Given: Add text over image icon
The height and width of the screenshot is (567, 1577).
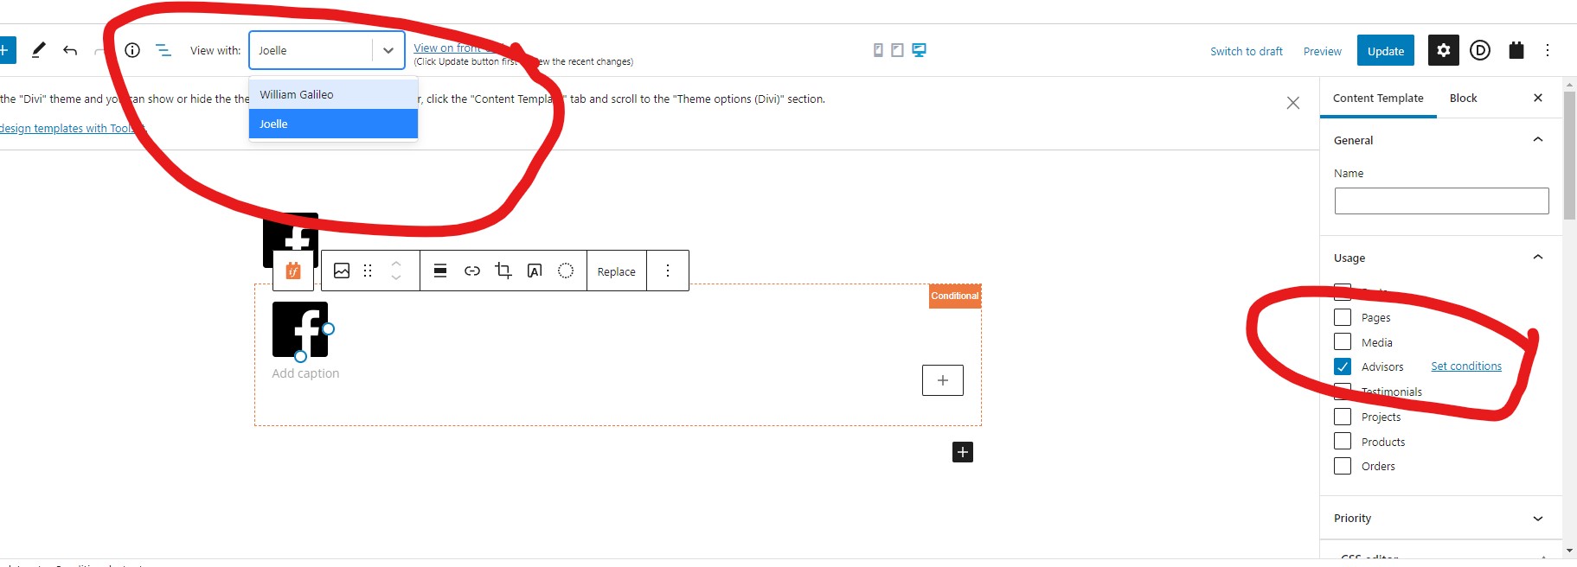Looking at the screenshot, I should pos(535,271).
